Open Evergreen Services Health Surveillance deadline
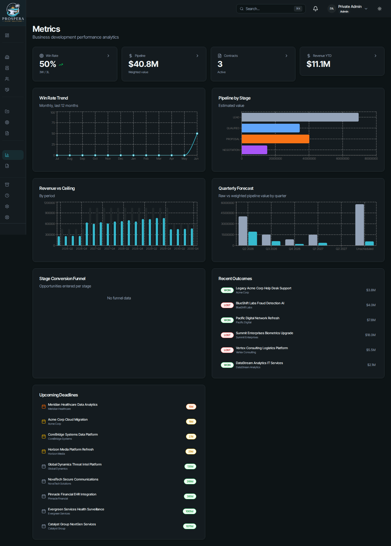 119,511
